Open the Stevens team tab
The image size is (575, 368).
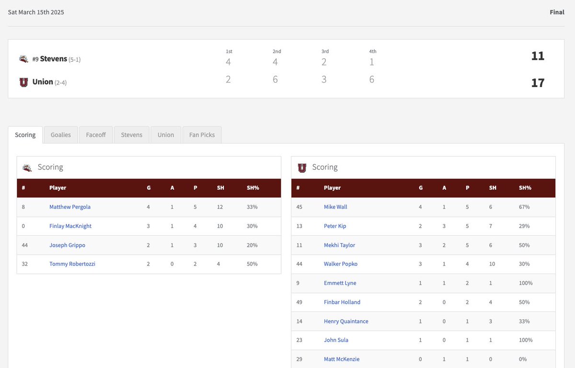tap(132, 135)
